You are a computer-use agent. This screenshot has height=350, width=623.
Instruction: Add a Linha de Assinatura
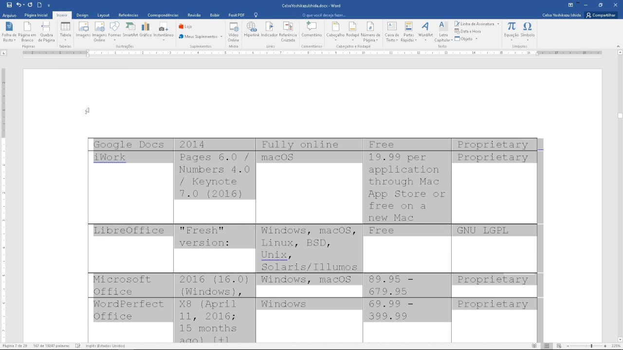click(477, 24)
